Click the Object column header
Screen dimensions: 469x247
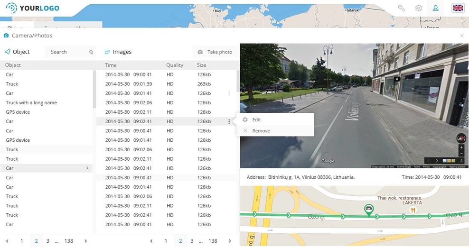click(x=13, y=65)
